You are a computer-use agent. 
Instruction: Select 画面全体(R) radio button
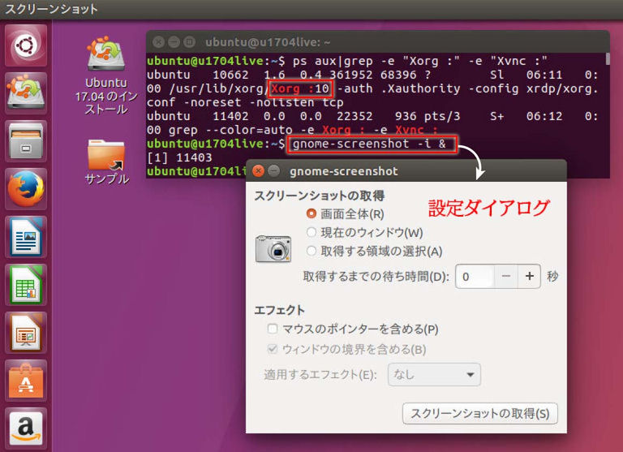point(311,214)
